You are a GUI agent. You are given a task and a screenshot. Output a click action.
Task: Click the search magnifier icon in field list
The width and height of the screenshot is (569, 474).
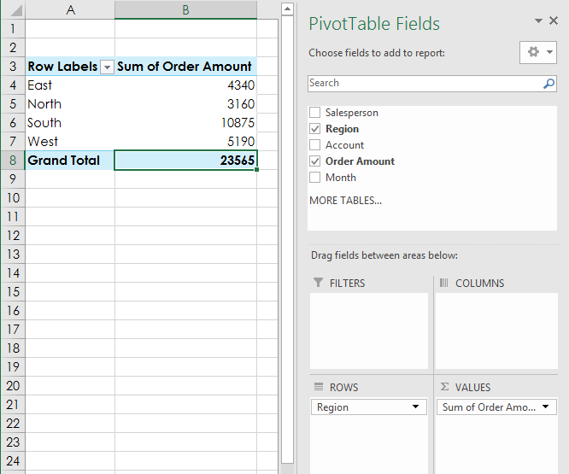[548, 84]
